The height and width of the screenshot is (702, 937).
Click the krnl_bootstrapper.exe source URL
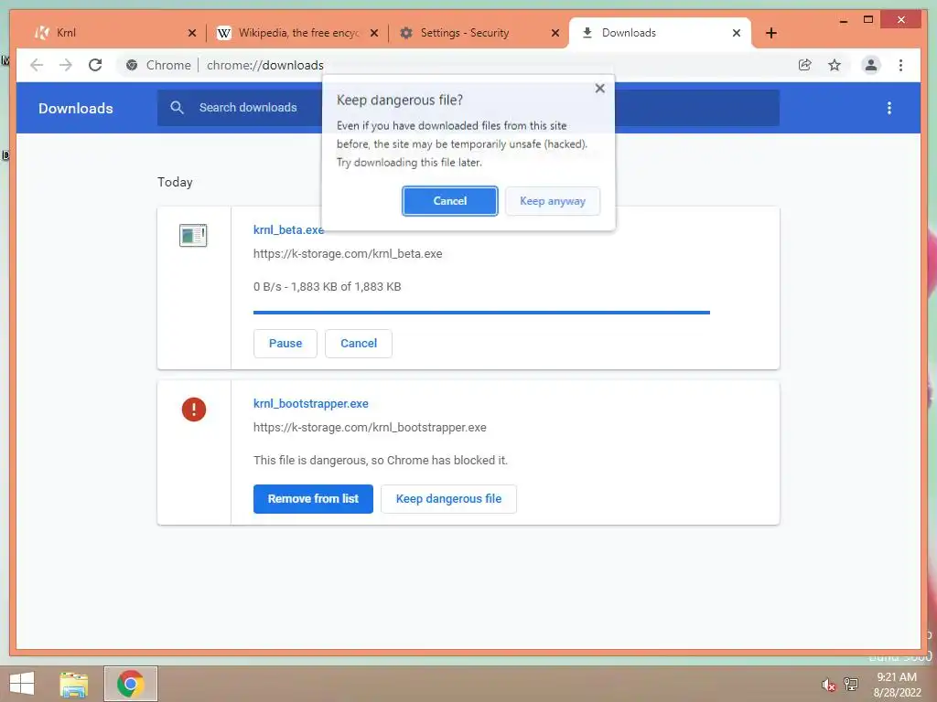370,428
